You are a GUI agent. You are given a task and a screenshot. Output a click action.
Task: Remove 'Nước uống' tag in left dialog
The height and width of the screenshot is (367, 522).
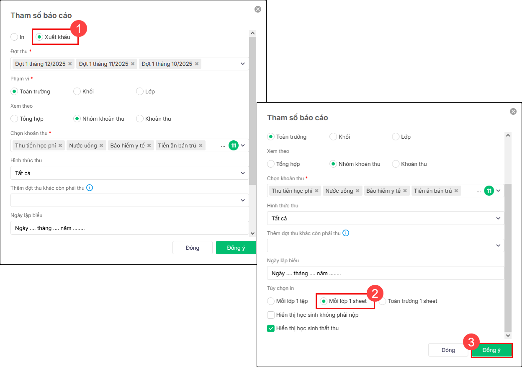(101, 146)
